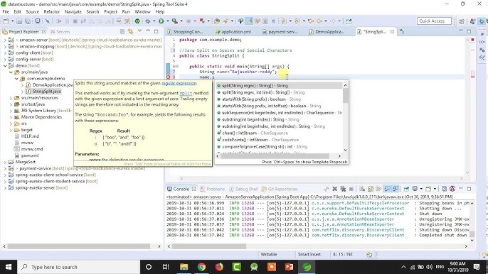Toggle Show Console on standard out change
The height and width of the screenshot is (274, 488).
[387, 189]
